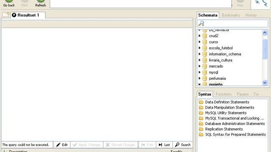Image resolution: width=271 pixels, height=152 pixels.
Task: Select the livraria_cultura database icon
Action: [x=205, y=60]
